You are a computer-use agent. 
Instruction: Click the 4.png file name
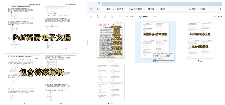coord(111,103)
